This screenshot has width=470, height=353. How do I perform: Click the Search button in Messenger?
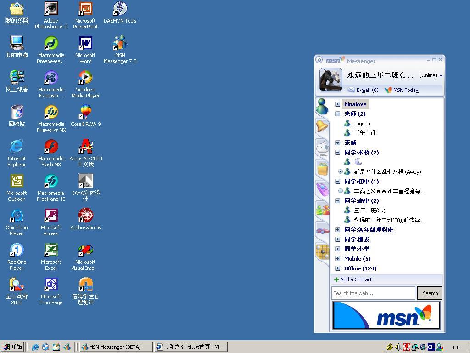430,293
